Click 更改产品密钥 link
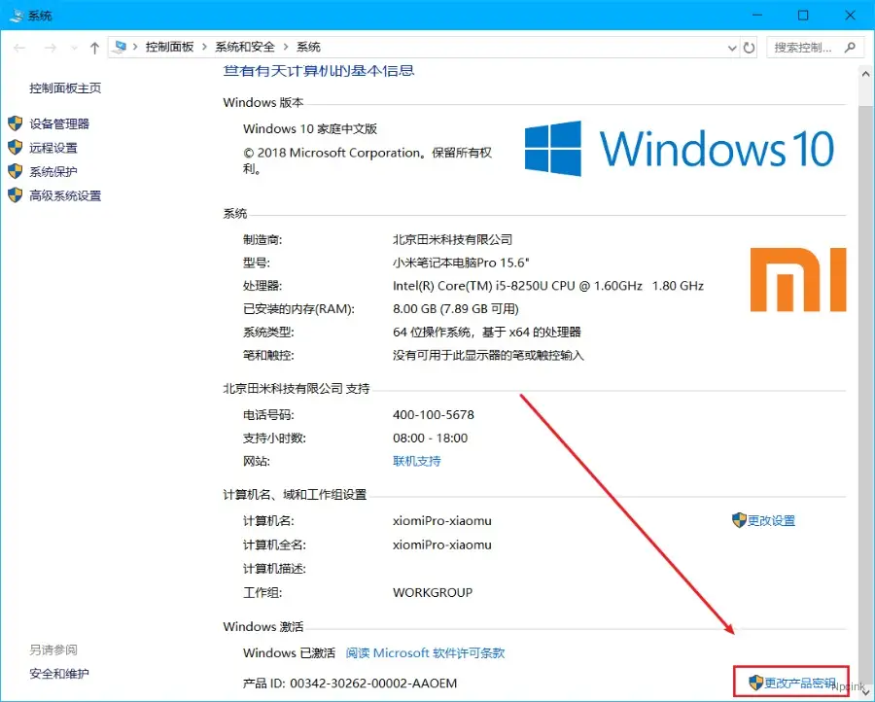The height and width of the screenshot is (702, 875). [x=800, y=683]
